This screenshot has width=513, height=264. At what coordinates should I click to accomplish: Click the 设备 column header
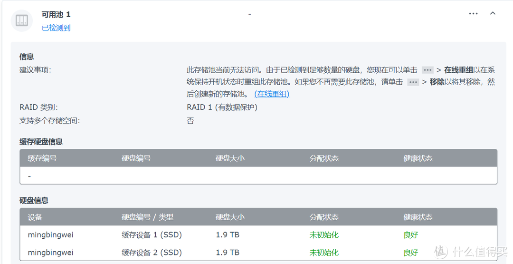coord(35,217)
